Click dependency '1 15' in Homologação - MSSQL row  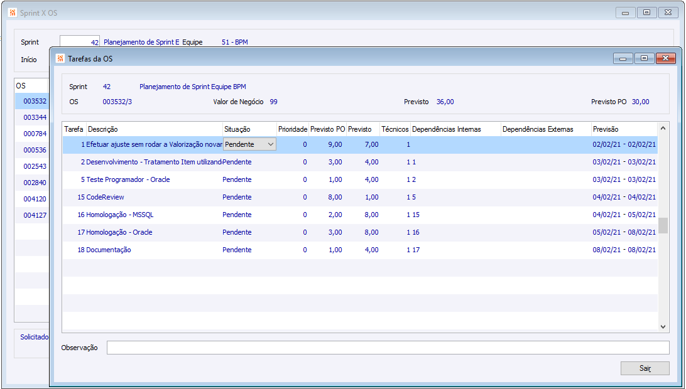coord(413,215)
